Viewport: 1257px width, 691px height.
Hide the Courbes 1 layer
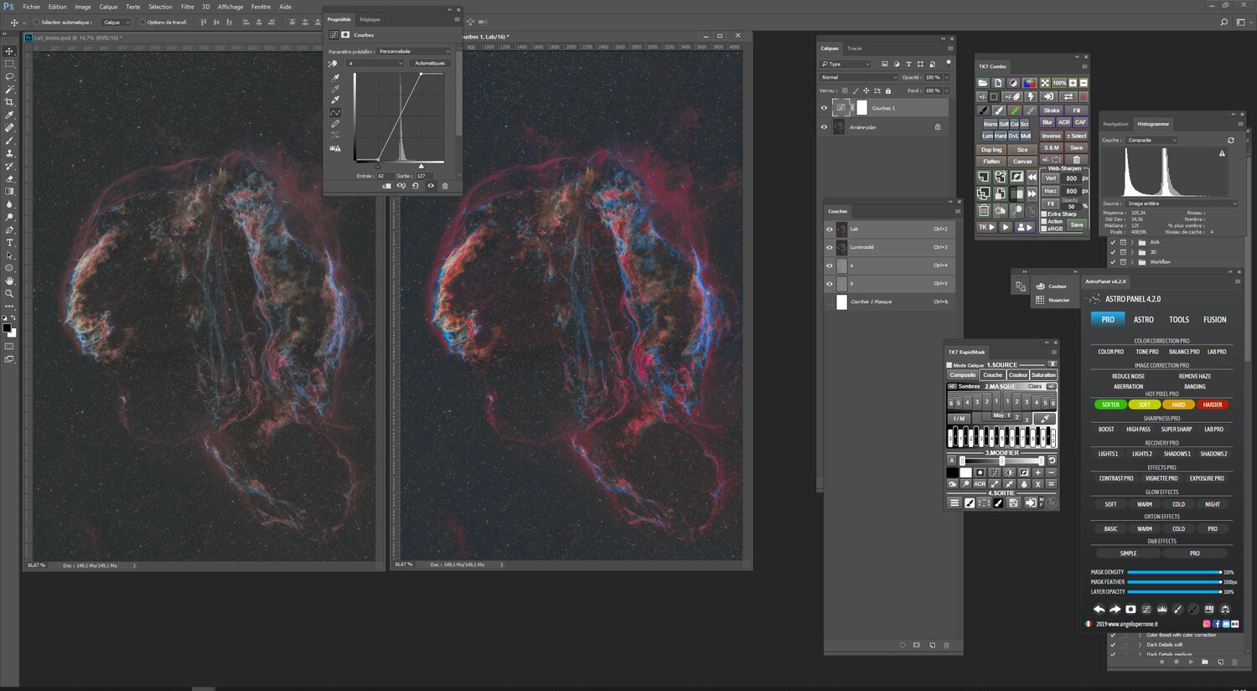pyautogui.click(x=824, y=108)
